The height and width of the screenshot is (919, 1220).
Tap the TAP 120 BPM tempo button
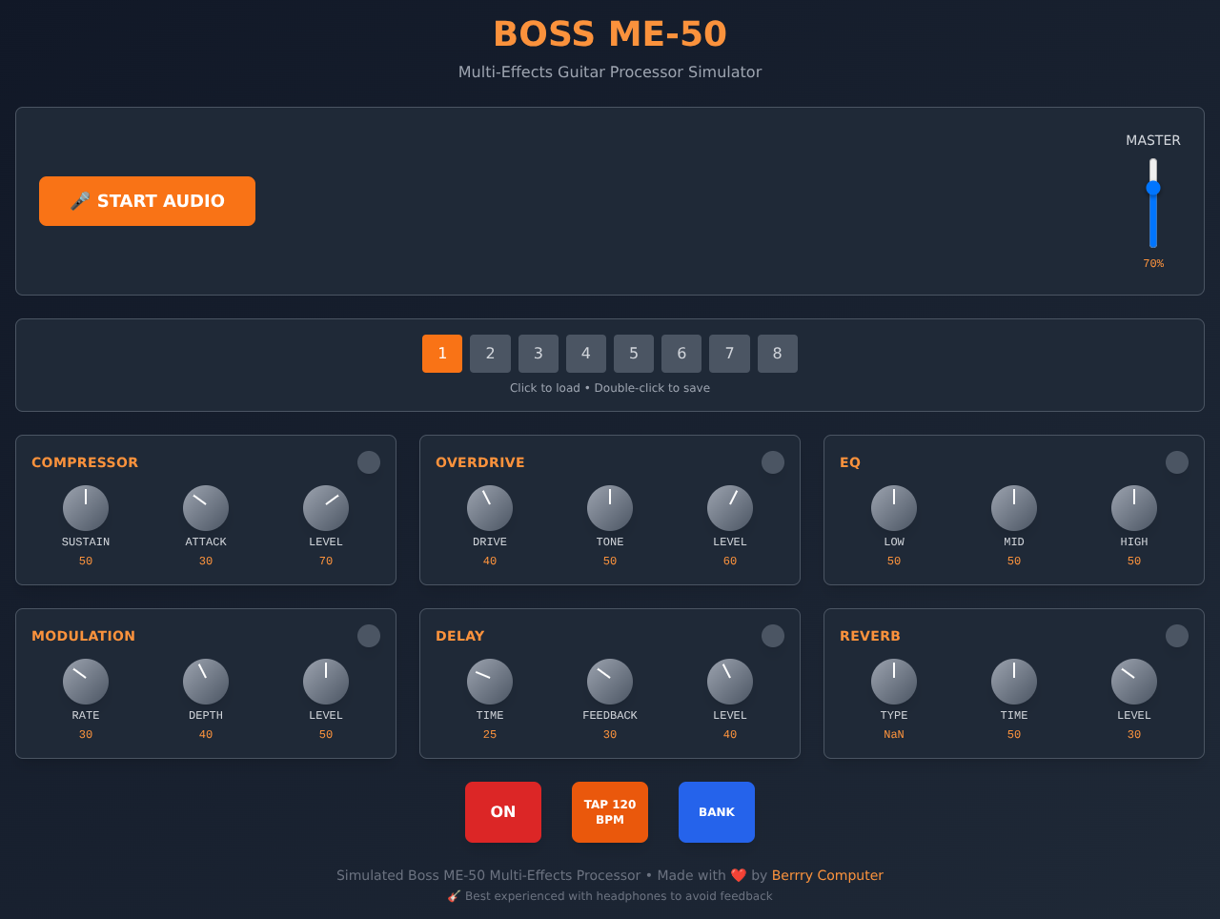[610, 811]
